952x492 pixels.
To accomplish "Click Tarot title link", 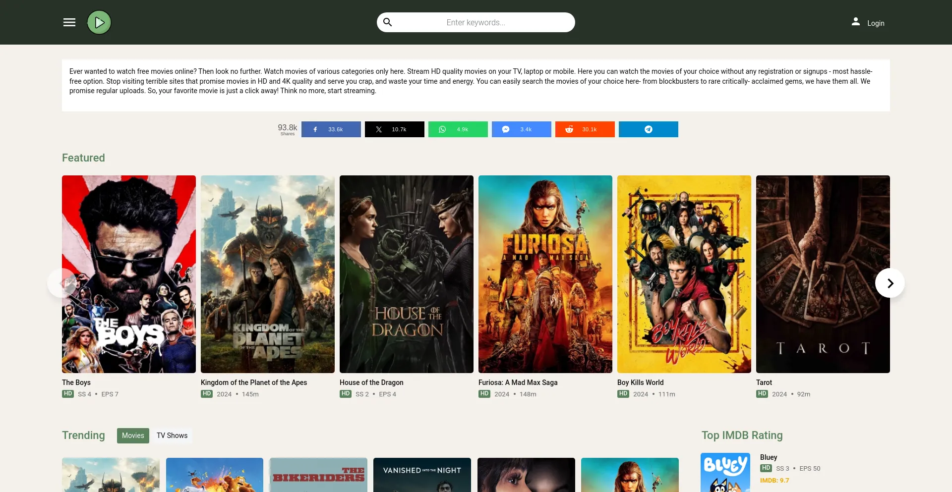I will (764, 383).
